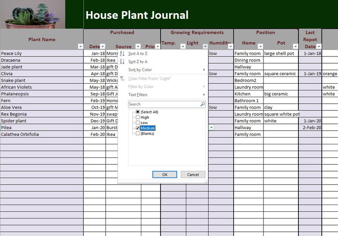Confirm the filter with OK
Viewport: 338px width, 236px height.
coord(165,174)
